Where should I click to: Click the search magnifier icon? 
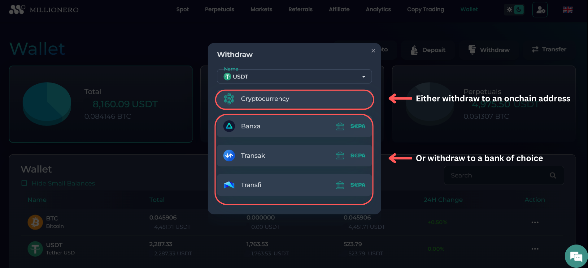pos(553,176)
